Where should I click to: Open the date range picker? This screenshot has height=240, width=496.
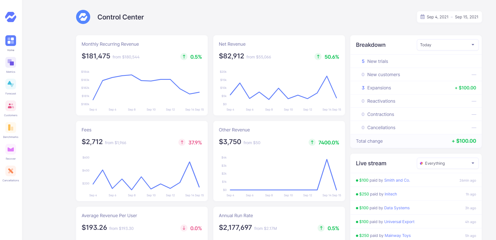click(449, 17)
